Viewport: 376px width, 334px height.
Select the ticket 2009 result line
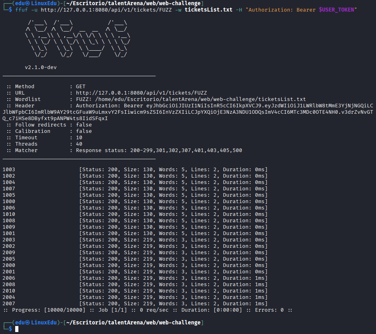tap(135, 253)
